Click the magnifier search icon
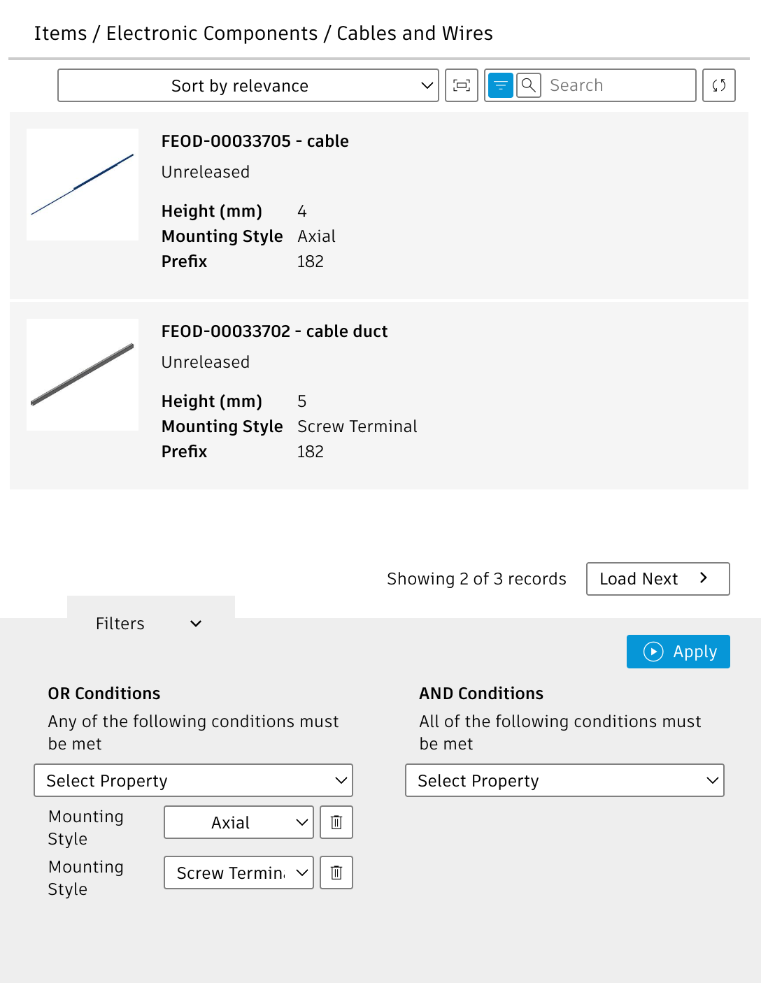Viewport: 761px width, 983px height. tap(529, 85)
